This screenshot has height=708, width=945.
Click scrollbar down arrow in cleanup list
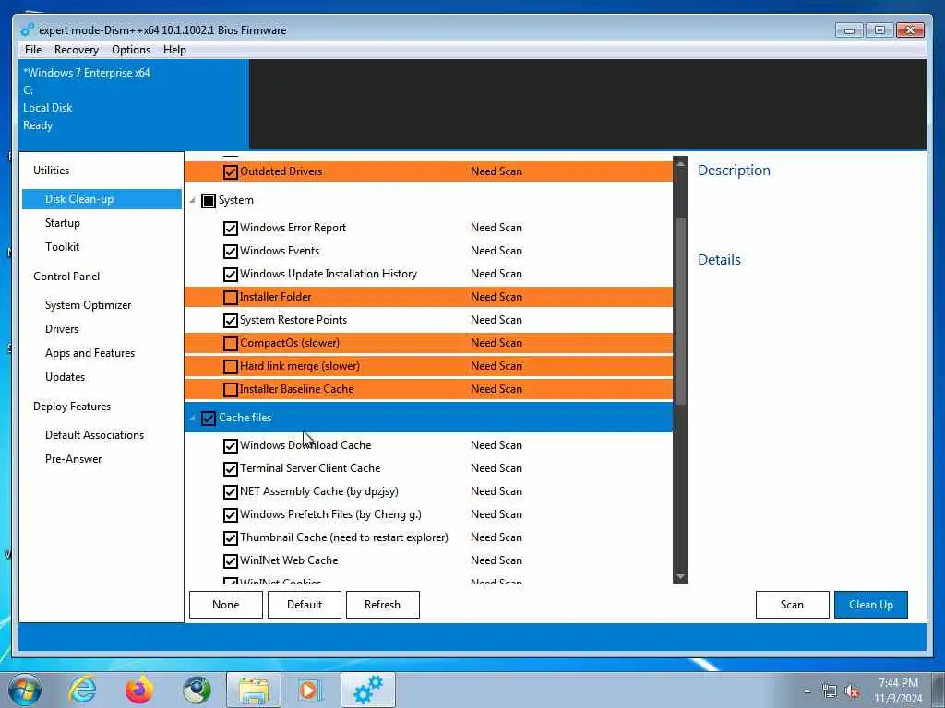pyautogui.click(x=680, y=577)
